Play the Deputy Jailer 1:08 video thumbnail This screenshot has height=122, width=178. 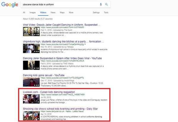click(x=31, y=31)
